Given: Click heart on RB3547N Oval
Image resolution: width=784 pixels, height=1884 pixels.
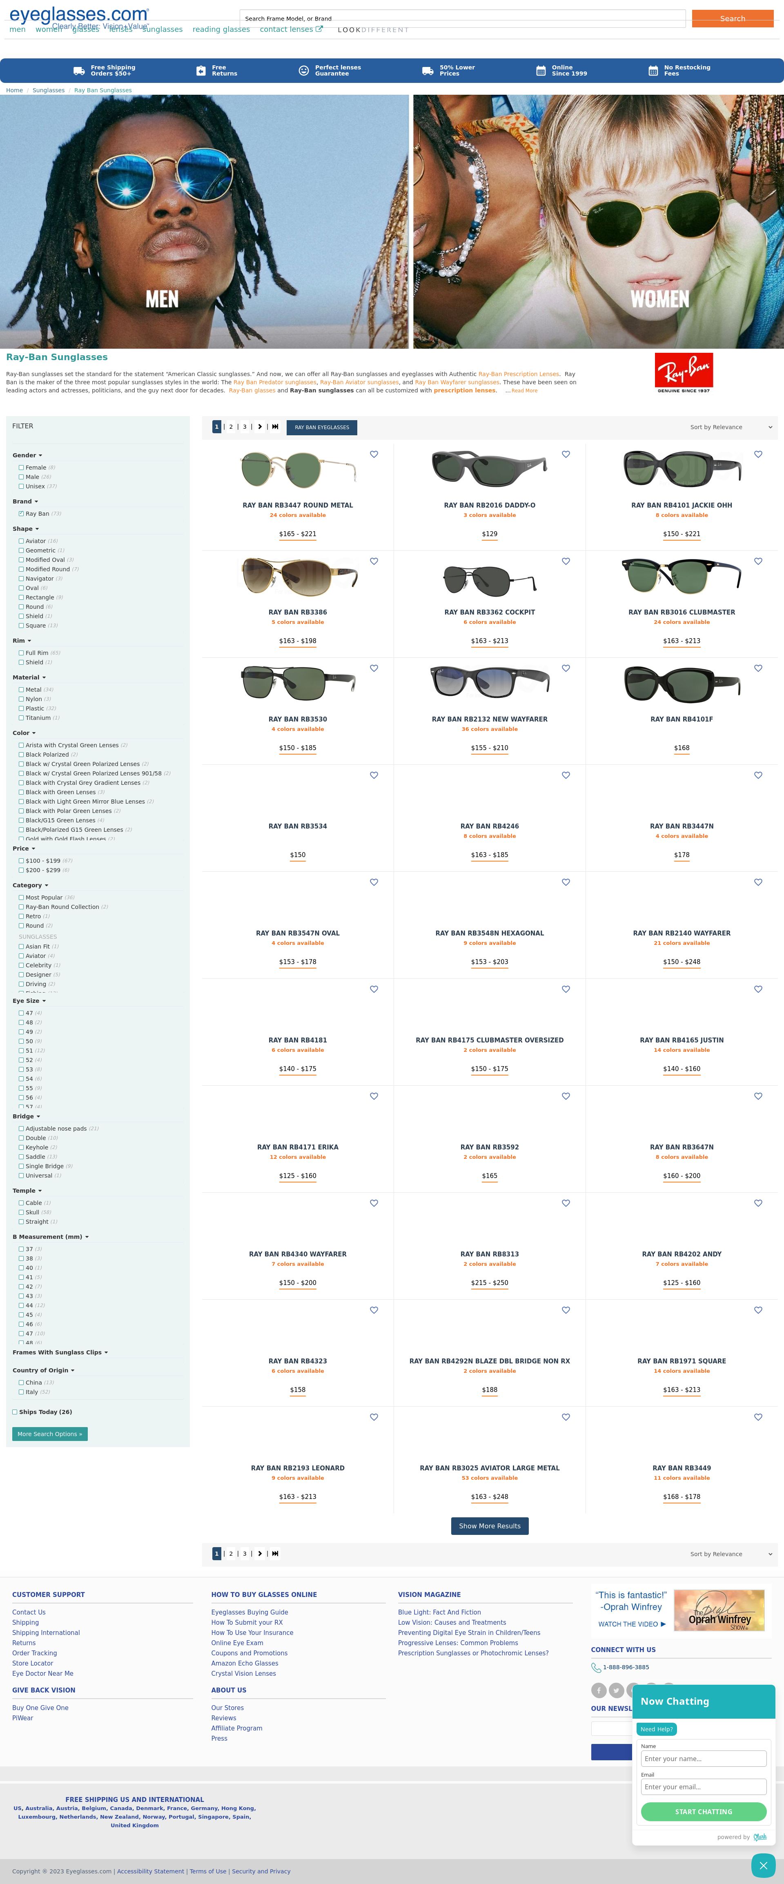Looking at the screenshot, I should click(374, 882).
